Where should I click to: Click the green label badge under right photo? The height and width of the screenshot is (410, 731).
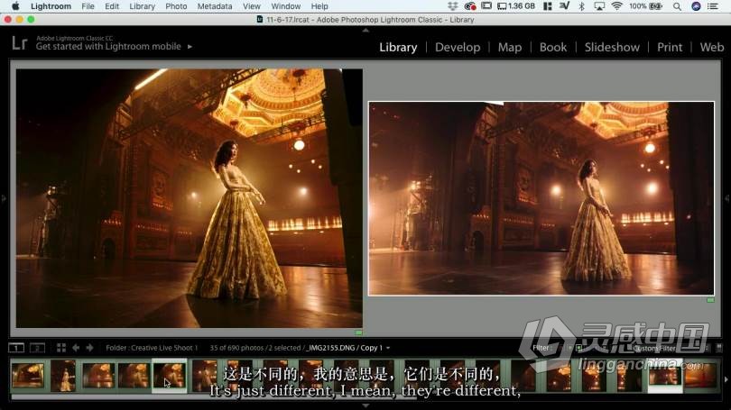(x=710, y=300)
